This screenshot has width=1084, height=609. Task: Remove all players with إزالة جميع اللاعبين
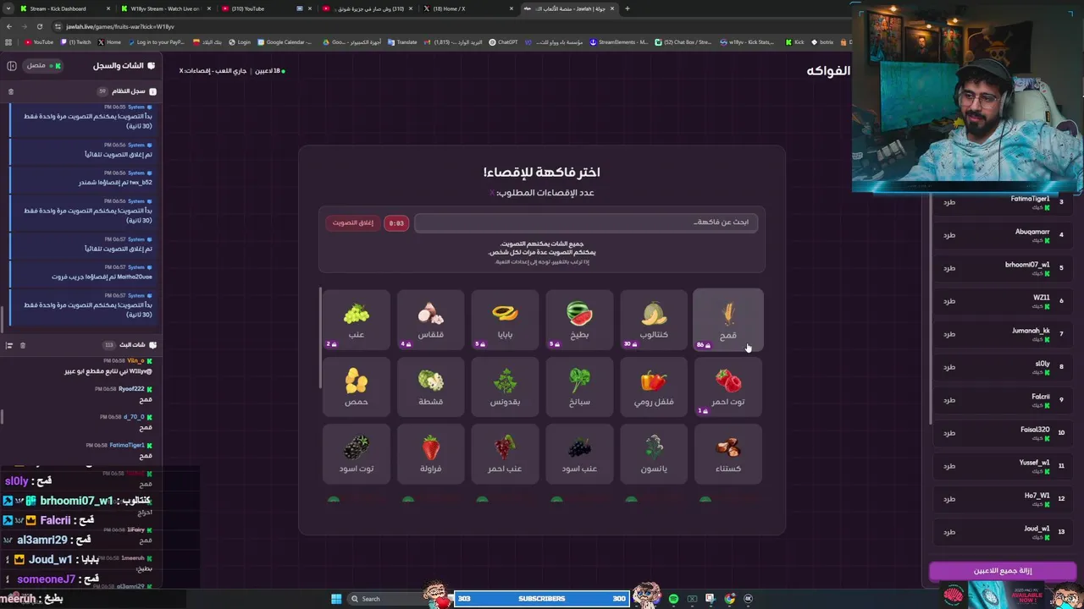[x=1003, y=571]
